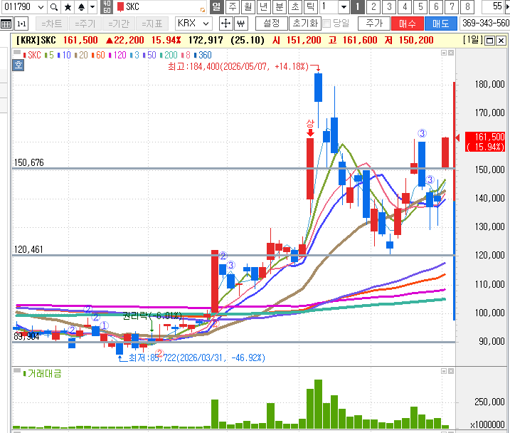Viewport: 510px width, 433px height.
Task: Open the =차트 menu
Action: pyautogui.click(x=52, y=24)
